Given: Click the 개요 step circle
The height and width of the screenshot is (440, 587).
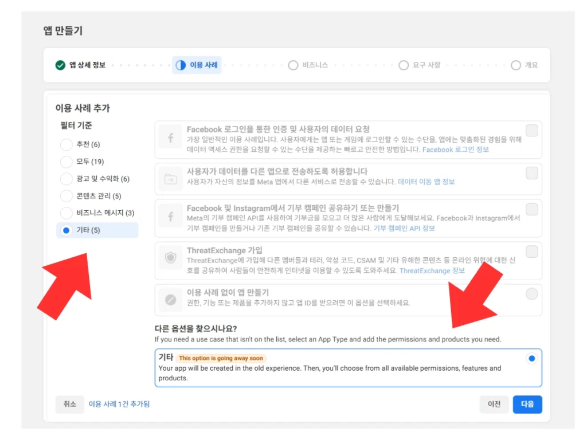Looking at the screenshot, I should tap(516, 65).
